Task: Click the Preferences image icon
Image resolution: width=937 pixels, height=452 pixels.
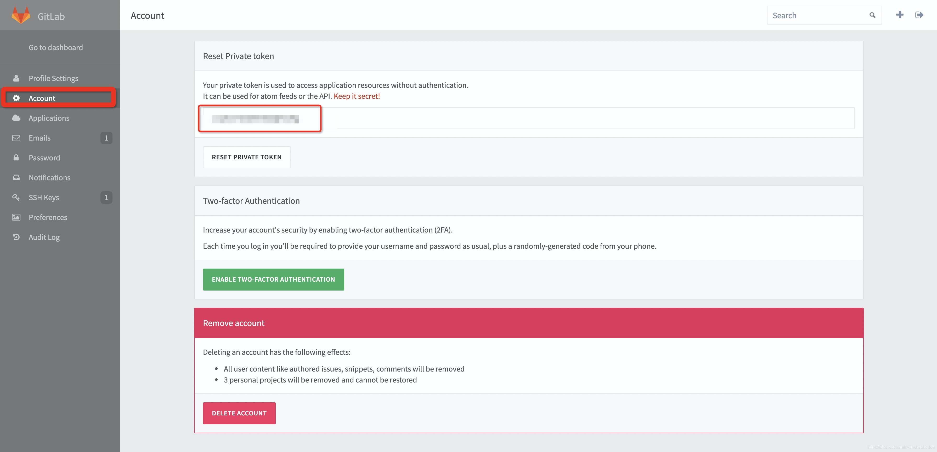Action: [x=16, y=217]
